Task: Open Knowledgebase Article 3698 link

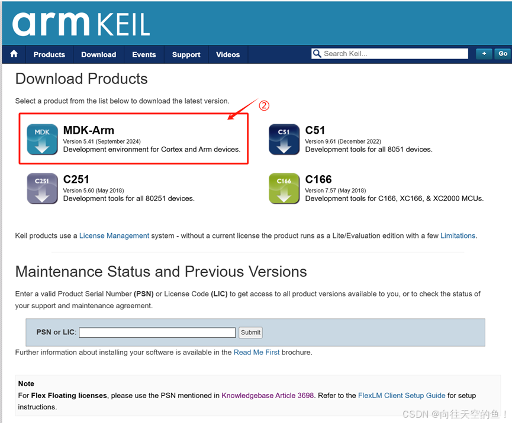Action: tap(268, 395)
